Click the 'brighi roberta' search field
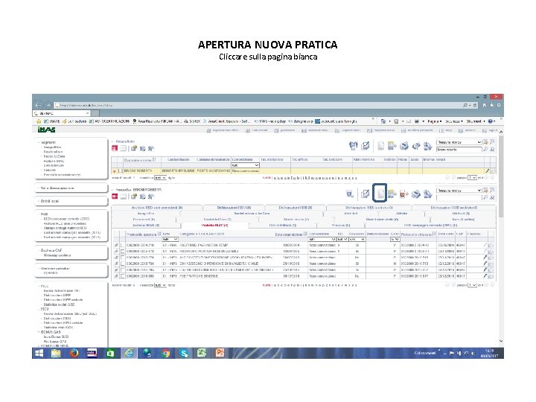The image size is (536, 402). 459,150
